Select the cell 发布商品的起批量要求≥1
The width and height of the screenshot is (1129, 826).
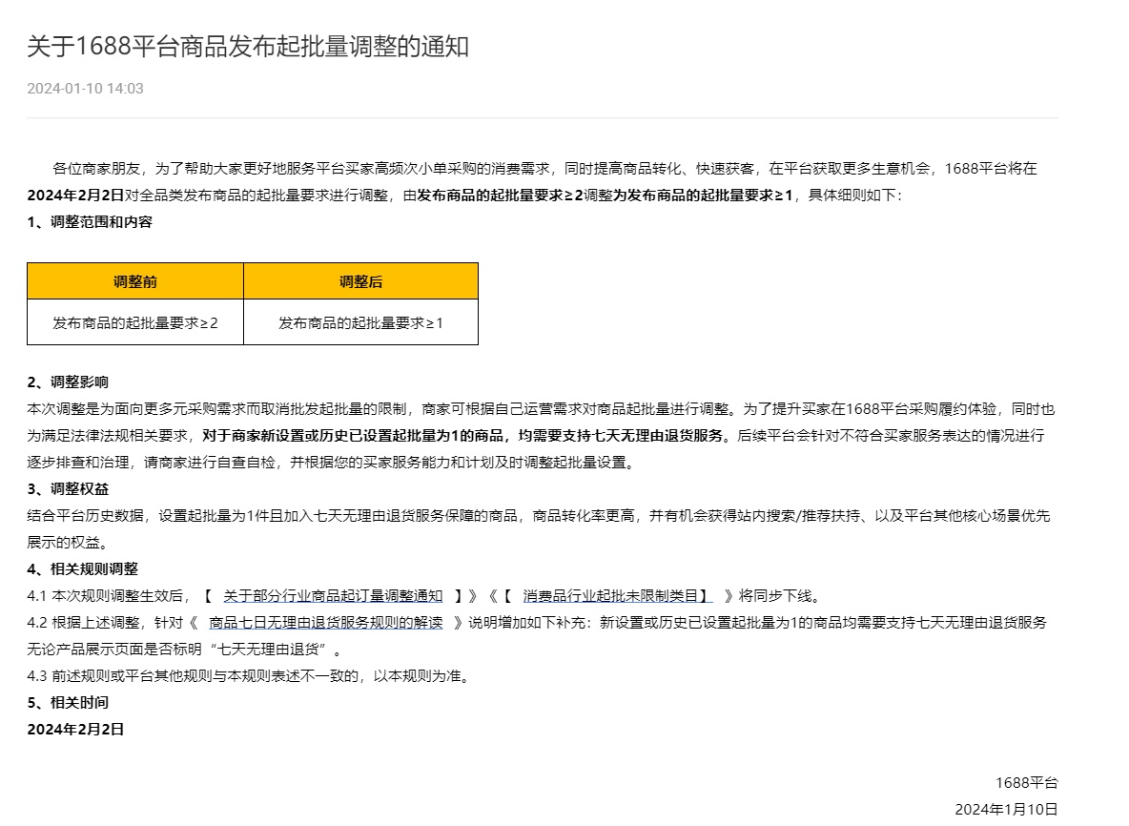coord(360,322)
